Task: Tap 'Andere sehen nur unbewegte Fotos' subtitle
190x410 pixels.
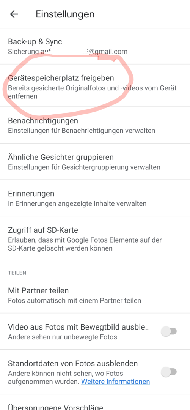Action: 63,337
